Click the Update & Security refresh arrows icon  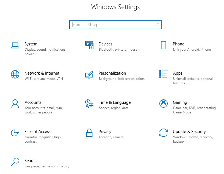tap(163, 133)
